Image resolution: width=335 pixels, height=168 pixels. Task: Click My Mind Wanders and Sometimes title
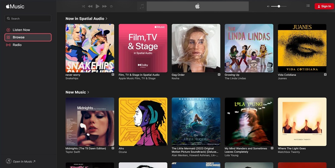246,150
